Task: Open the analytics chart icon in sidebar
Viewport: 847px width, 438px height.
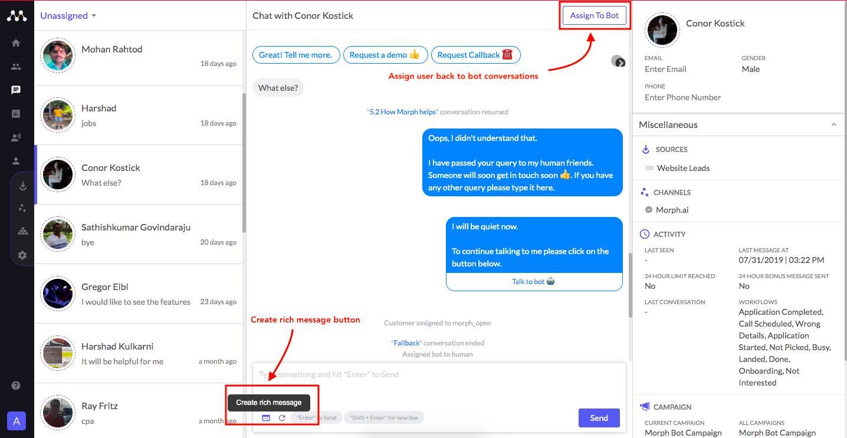Action: pyautogui.click(x=16, y=114)
